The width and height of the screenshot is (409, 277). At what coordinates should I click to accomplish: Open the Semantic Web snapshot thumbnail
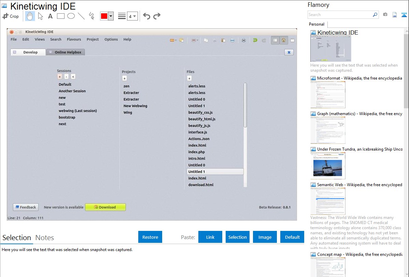(x=328, y=201)
